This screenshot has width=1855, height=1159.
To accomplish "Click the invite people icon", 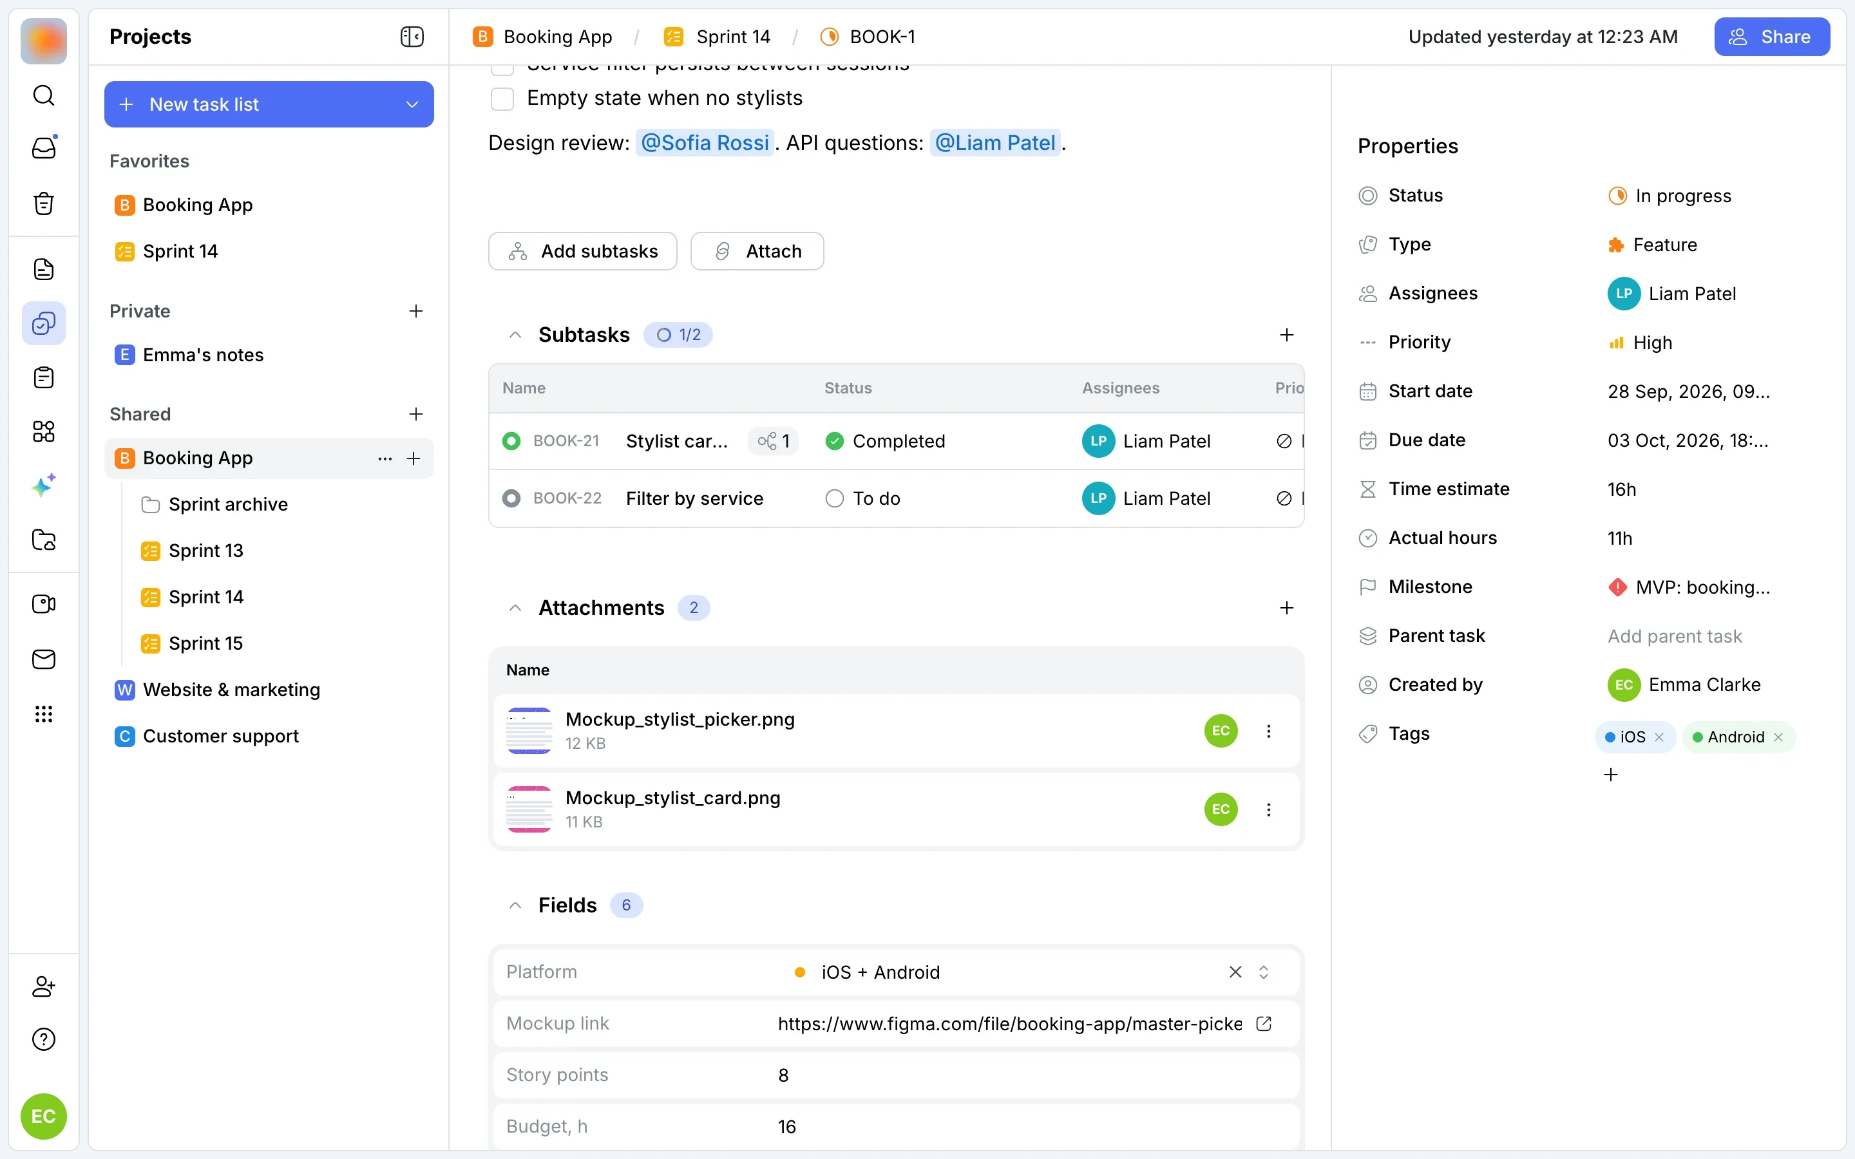I will [x=44, y=986].
